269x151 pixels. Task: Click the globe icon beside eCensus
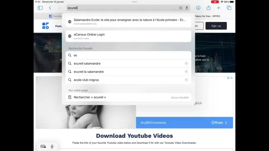pyautogui.click(x=70, y=36)
